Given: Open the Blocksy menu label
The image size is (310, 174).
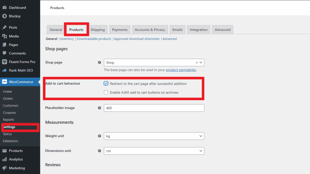Looking at the screenshot, I should click(x=15, y=16).
